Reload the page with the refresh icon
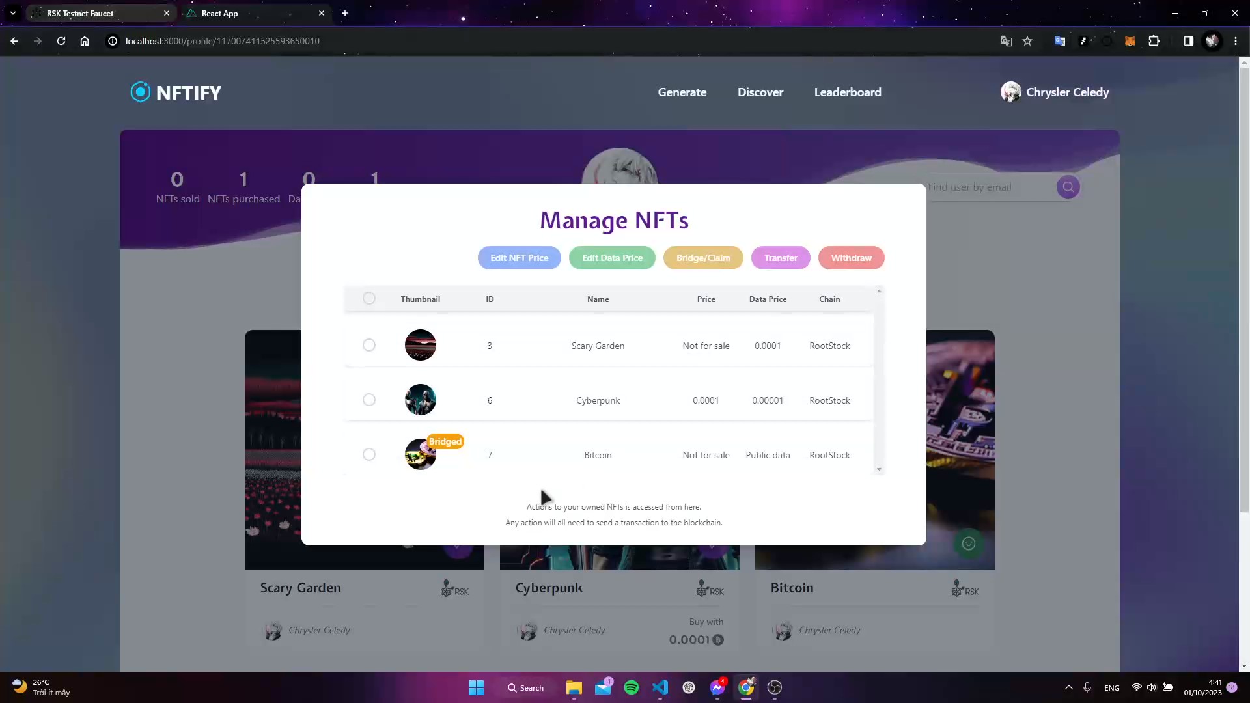The image size is (1250, 703). coord(61,41)
